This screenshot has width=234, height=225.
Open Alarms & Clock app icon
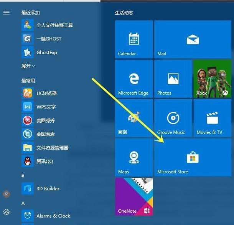point(28,216)
